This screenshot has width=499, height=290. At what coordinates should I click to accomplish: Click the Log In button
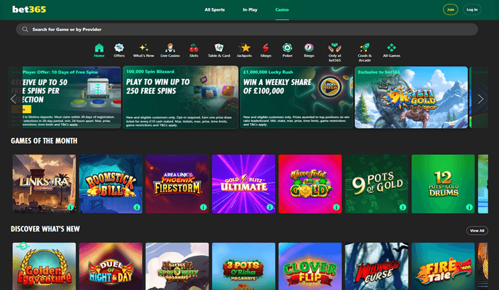pos(472,9)
